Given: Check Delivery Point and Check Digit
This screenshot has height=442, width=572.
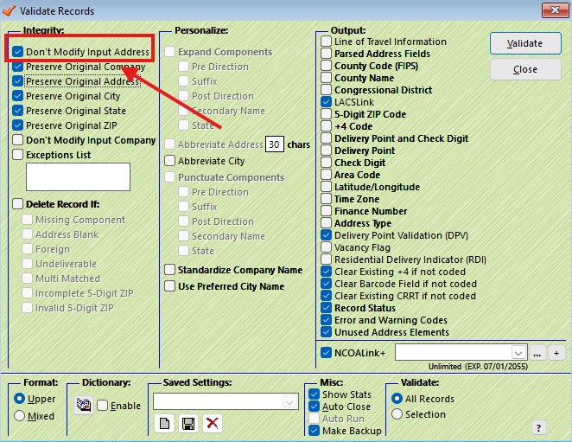Looking at the screenshot, I should click(x=326, y=138).
